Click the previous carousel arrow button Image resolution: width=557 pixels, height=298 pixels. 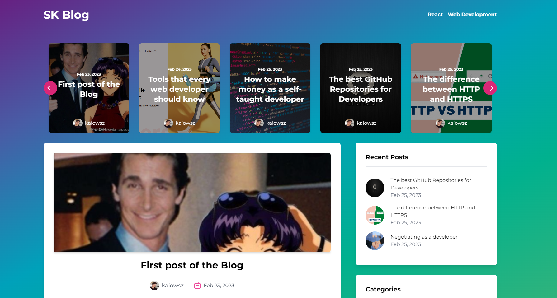coord(50,88)
